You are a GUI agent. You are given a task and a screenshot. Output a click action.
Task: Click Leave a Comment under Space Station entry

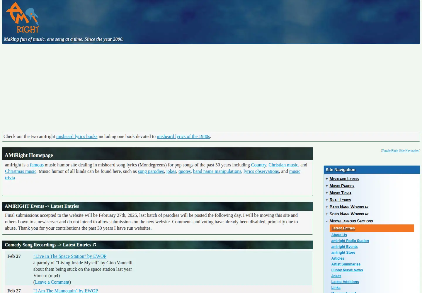tap(52, 282)
